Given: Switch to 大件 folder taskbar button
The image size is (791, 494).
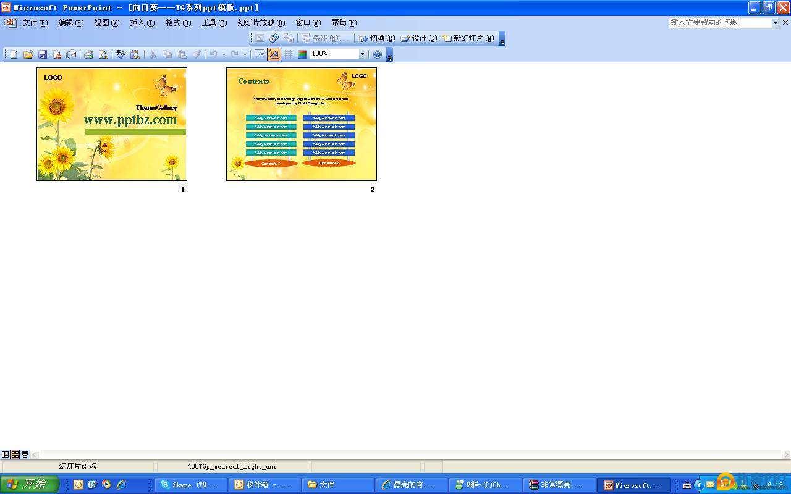Looking at the screenshot, I should (337, 485).
